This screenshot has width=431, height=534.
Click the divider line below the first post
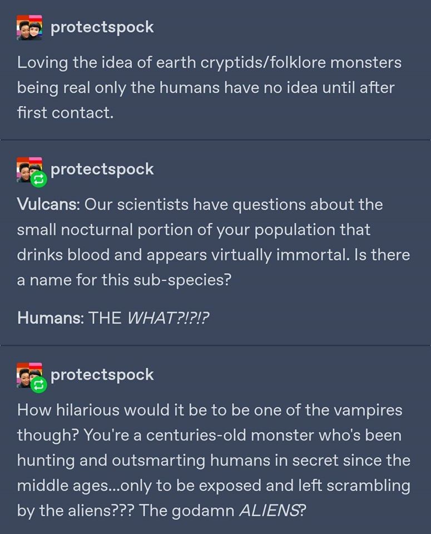(x=215, y=140)
